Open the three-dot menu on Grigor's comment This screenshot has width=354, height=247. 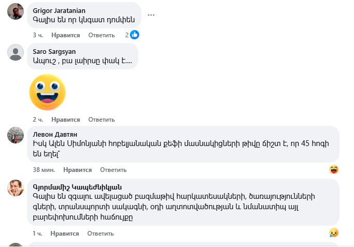click(151, 15)
